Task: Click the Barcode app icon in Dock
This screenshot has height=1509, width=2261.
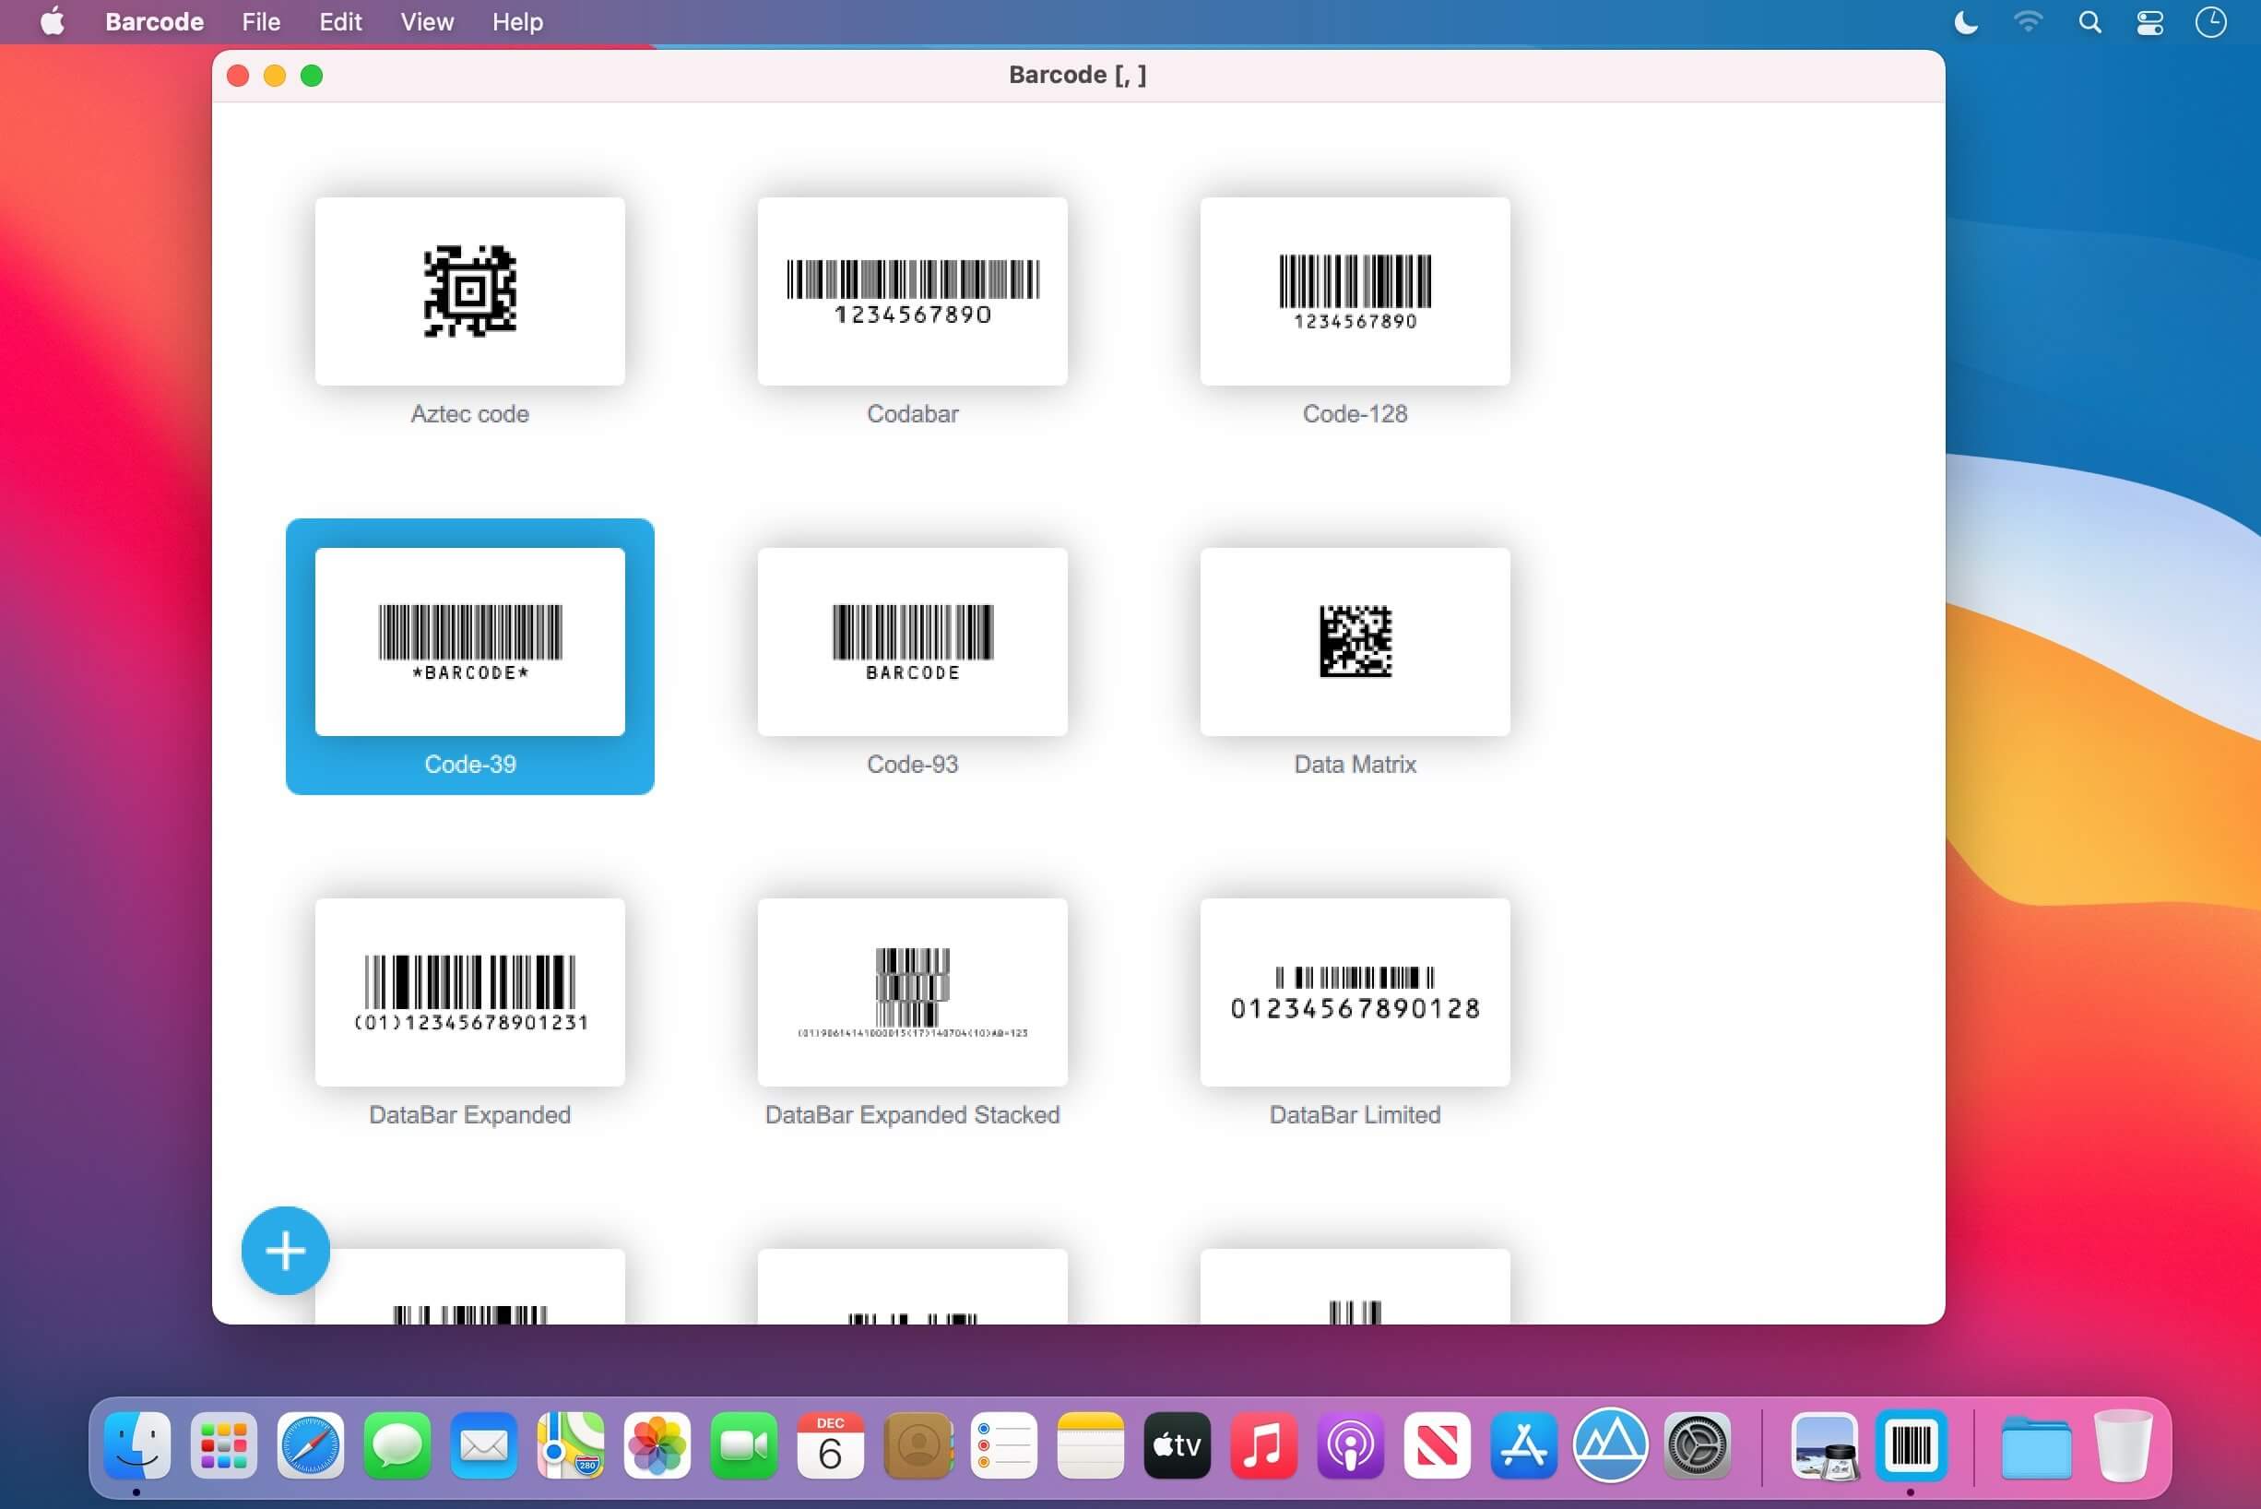Action: (x=1910, y=1444)
